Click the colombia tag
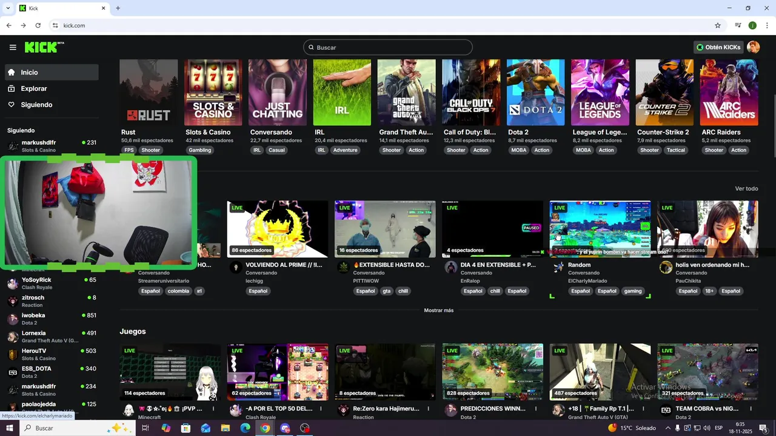The height and width of the screenshot is (436, 776). [178, 291]
